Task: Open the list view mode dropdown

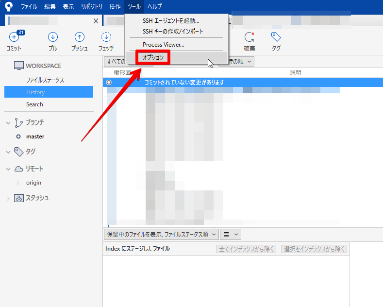Action: tap(231, 234)
